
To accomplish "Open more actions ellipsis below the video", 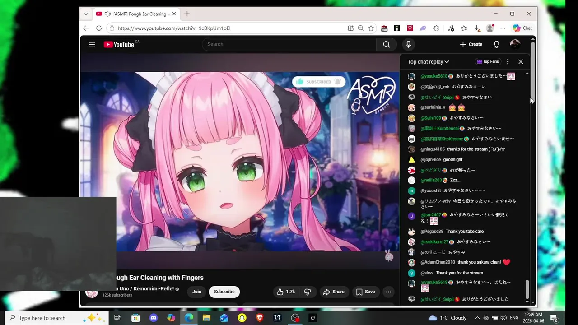I will click(x=388, y=292).
